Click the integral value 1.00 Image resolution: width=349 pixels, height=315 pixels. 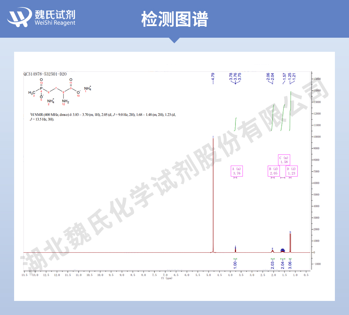coord(235,263)
